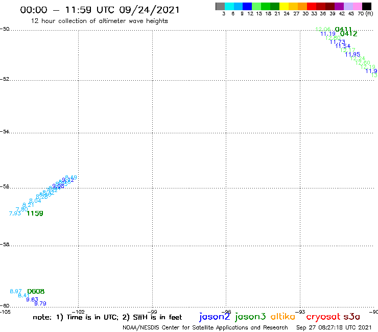Click the 'jason3' satellite legend label
This screenshot has height=332, width=378.
click(x=250, y=317)
